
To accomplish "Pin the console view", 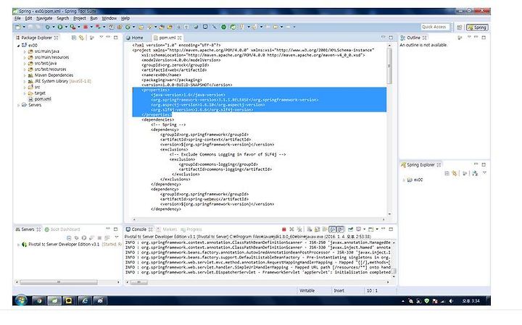I will coord(350,229).
